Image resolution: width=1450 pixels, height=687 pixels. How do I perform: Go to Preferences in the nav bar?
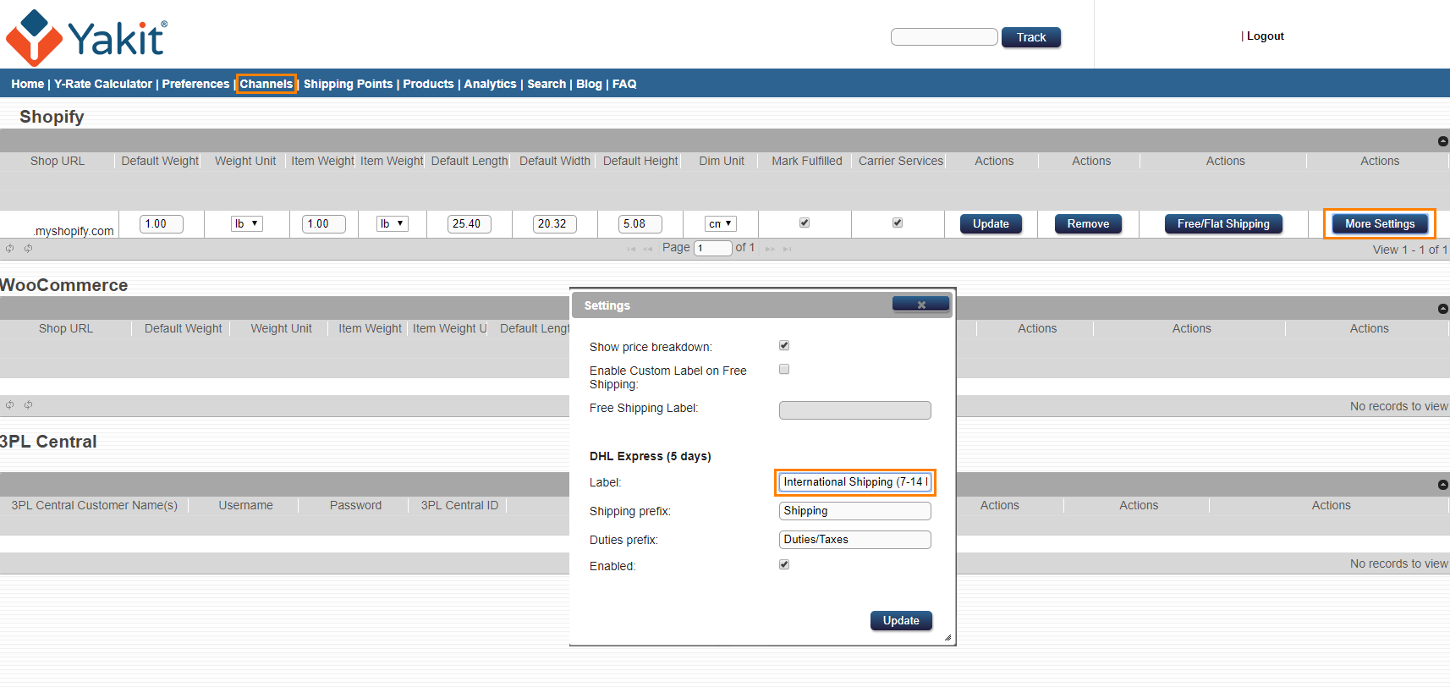195,84
